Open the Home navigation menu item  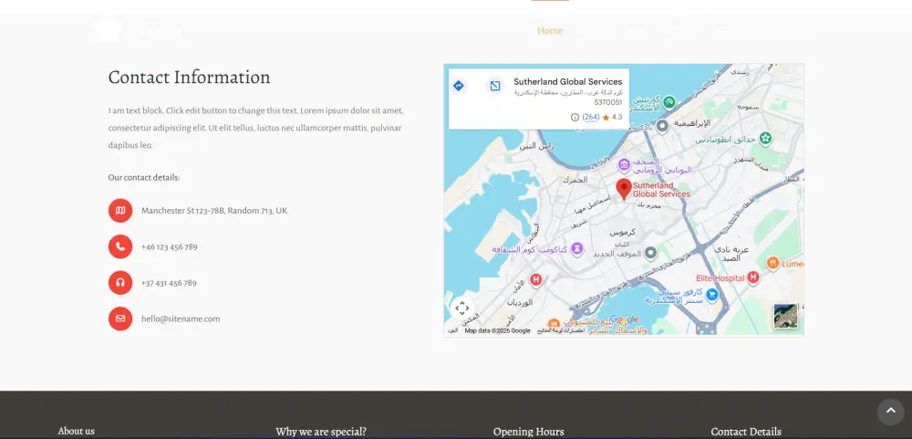coord(550,31)
